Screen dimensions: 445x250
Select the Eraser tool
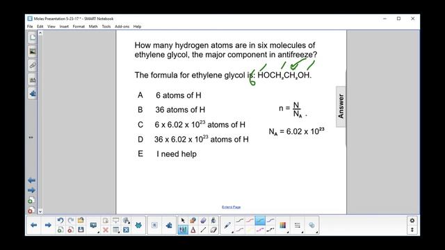coord(213,230)
